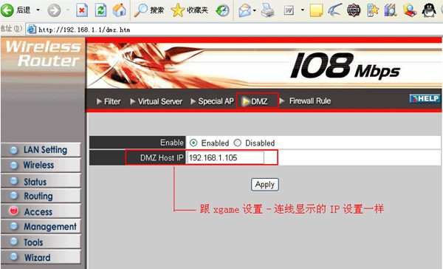443x269 pixels.
Task: Refresh the page with green arrows icon
Action: (100, 11)
